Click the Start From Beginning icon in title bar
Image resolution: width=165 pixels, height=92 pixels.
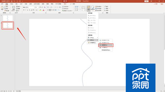point(20,1)
